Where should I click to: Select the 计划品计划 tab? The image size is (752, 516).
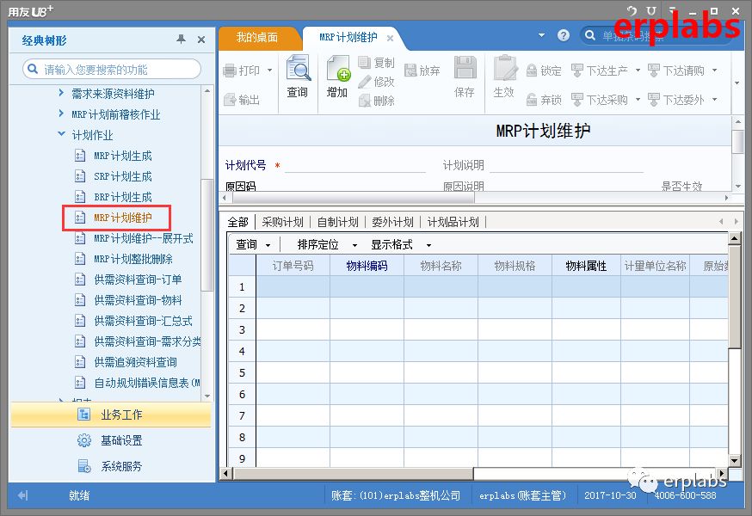coord(453,222)
